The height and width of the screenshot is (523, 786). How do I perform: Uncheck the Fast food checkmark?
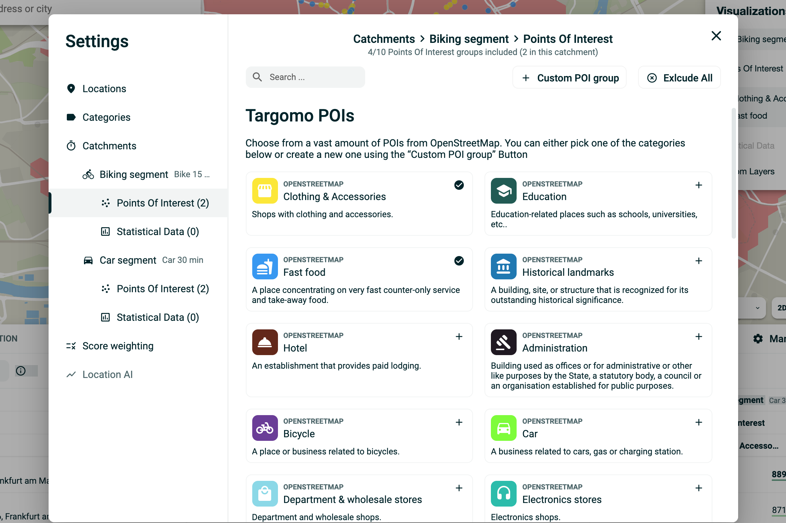459,261
